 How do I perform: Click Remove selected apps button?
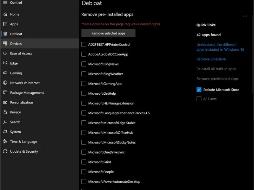click(108, 33)
